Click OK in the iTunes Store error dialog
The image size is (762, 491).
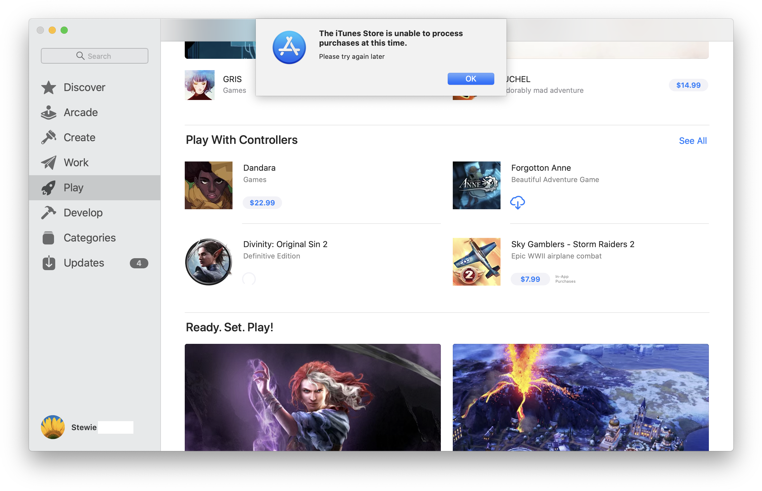(x=471, y=79)
